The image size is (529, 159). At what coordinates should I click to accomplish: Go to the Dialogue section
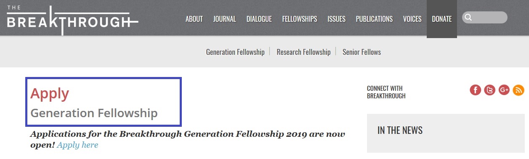pos(259,19)
